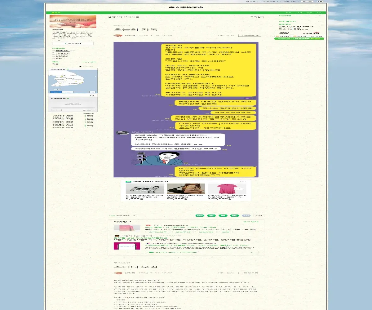Open the third menu in green bar right
This screenshot has width=372, height=310.
(309, 13)
